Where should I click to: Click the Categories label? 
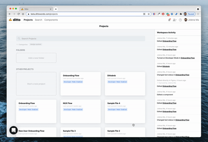click(x=23, y=44)
